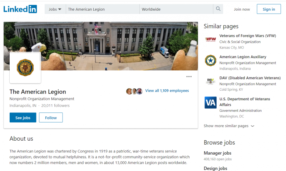The height and width of the screenshot is (171, 286).
Task: Open the Manager jobs link
Action: pos(217,153)
